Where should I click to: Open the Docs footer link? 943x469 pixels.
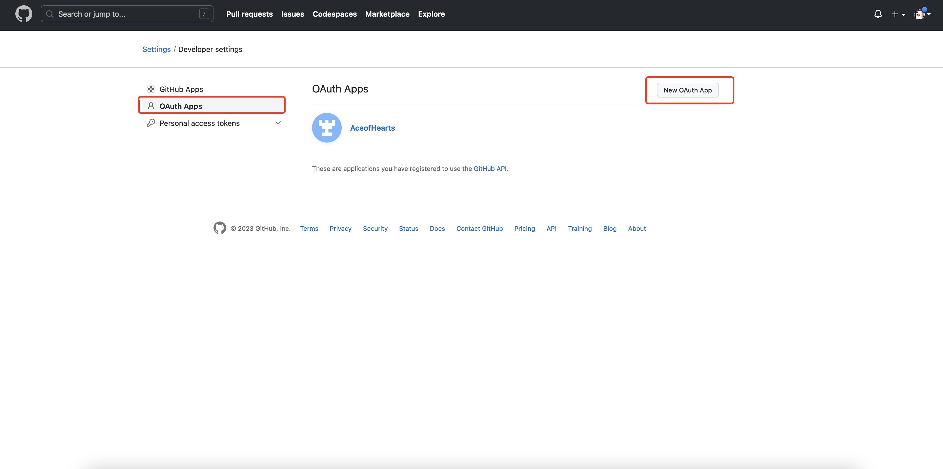[x=437, y=228]
